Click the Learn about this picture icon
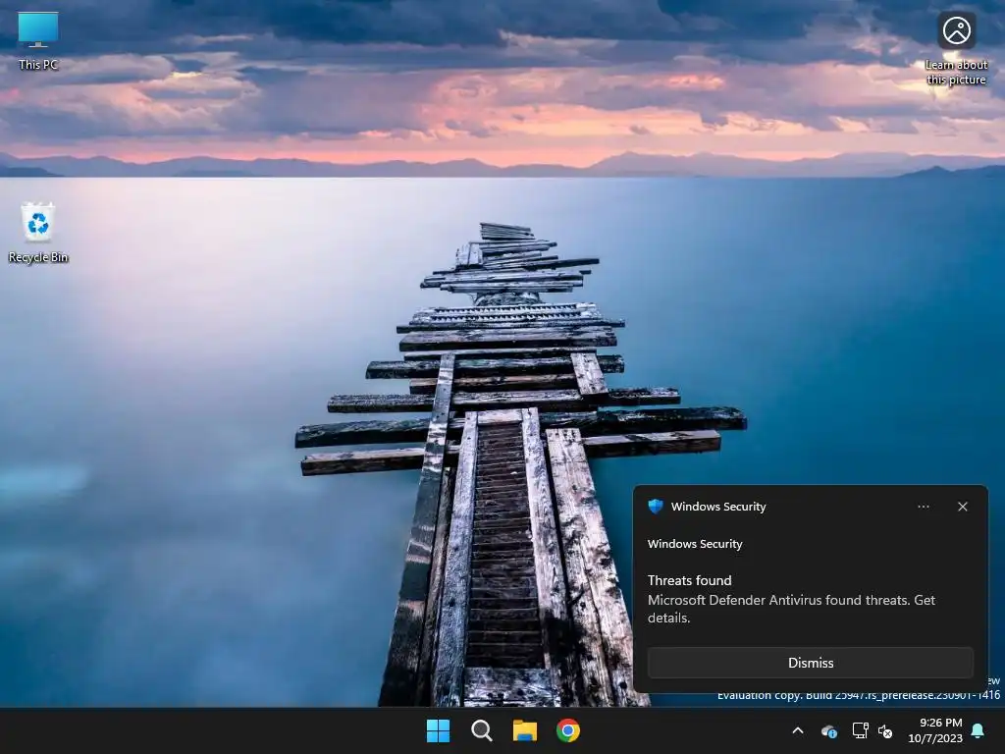Viewport: 1005px width, 754px height. (x=956, y=49)
